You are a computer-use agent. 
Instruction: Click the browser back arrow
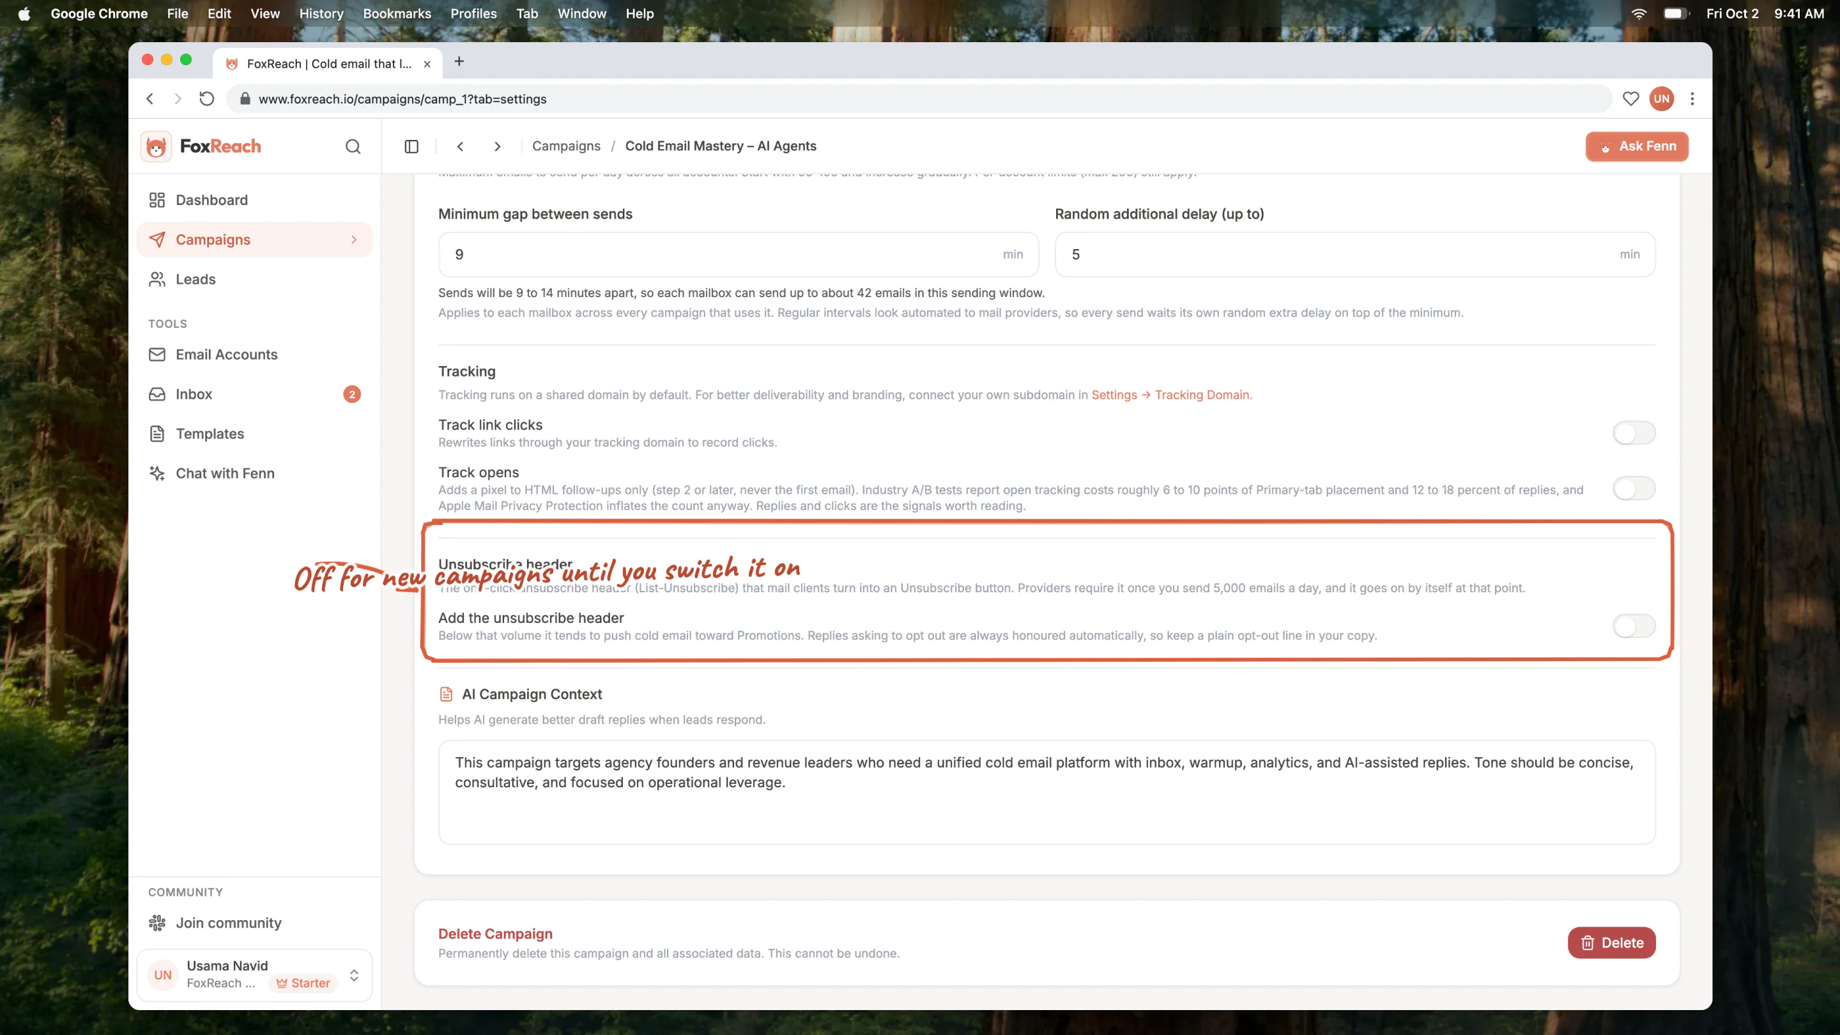point(150,98)
